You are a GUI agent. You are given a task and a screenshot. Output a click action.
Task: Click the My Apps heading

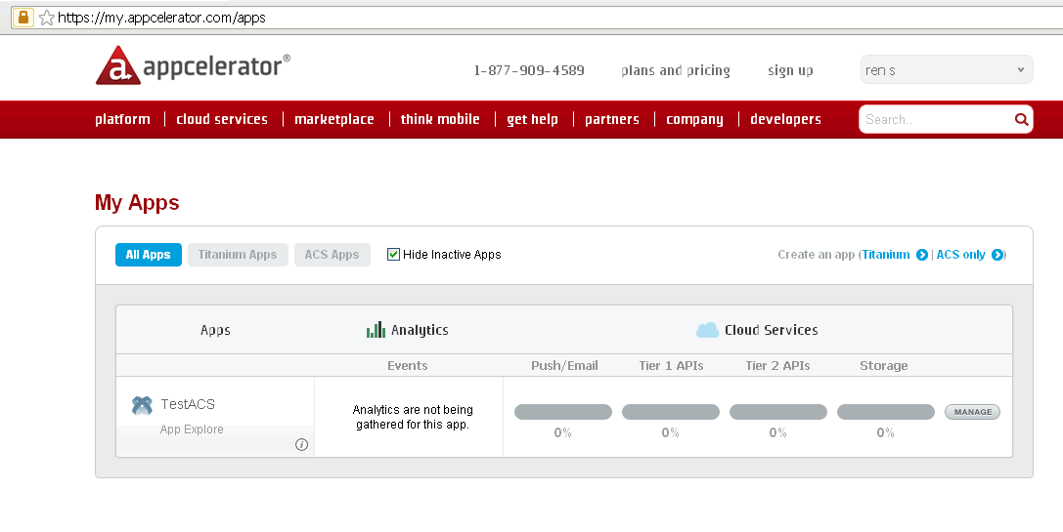pyautogui.click(x=137, y=202)
